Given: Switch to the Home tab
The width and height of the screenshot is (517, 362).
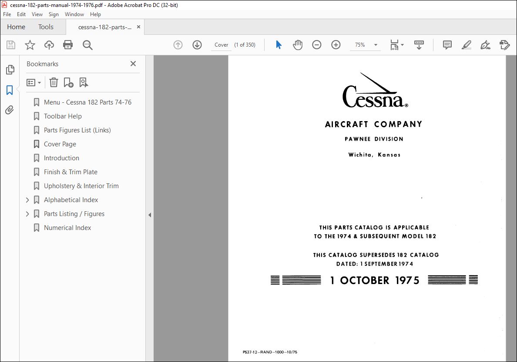Looking at the screenshot, I should [x=16, y=27].
